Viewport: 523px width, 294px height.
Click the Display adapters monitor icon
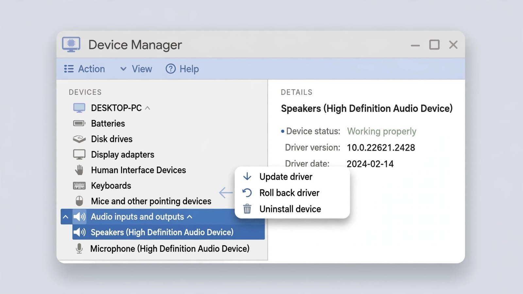point(79,154)
